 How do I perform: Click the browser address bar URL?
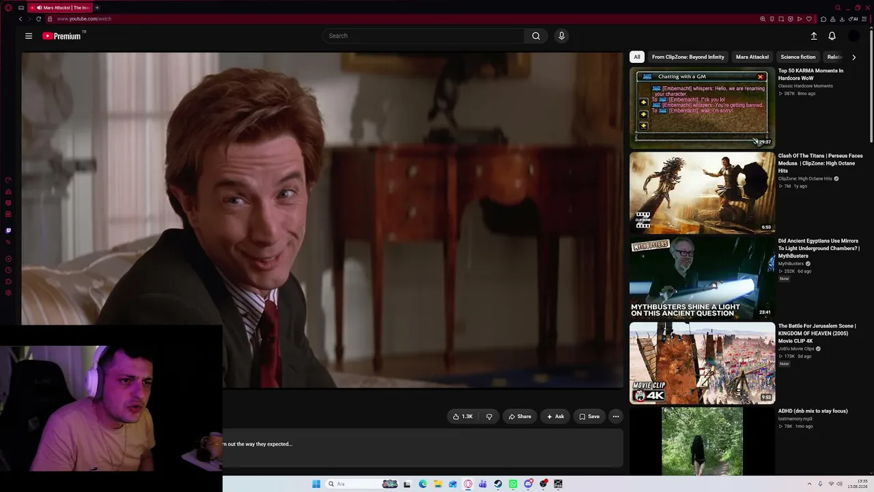point(84,19)
